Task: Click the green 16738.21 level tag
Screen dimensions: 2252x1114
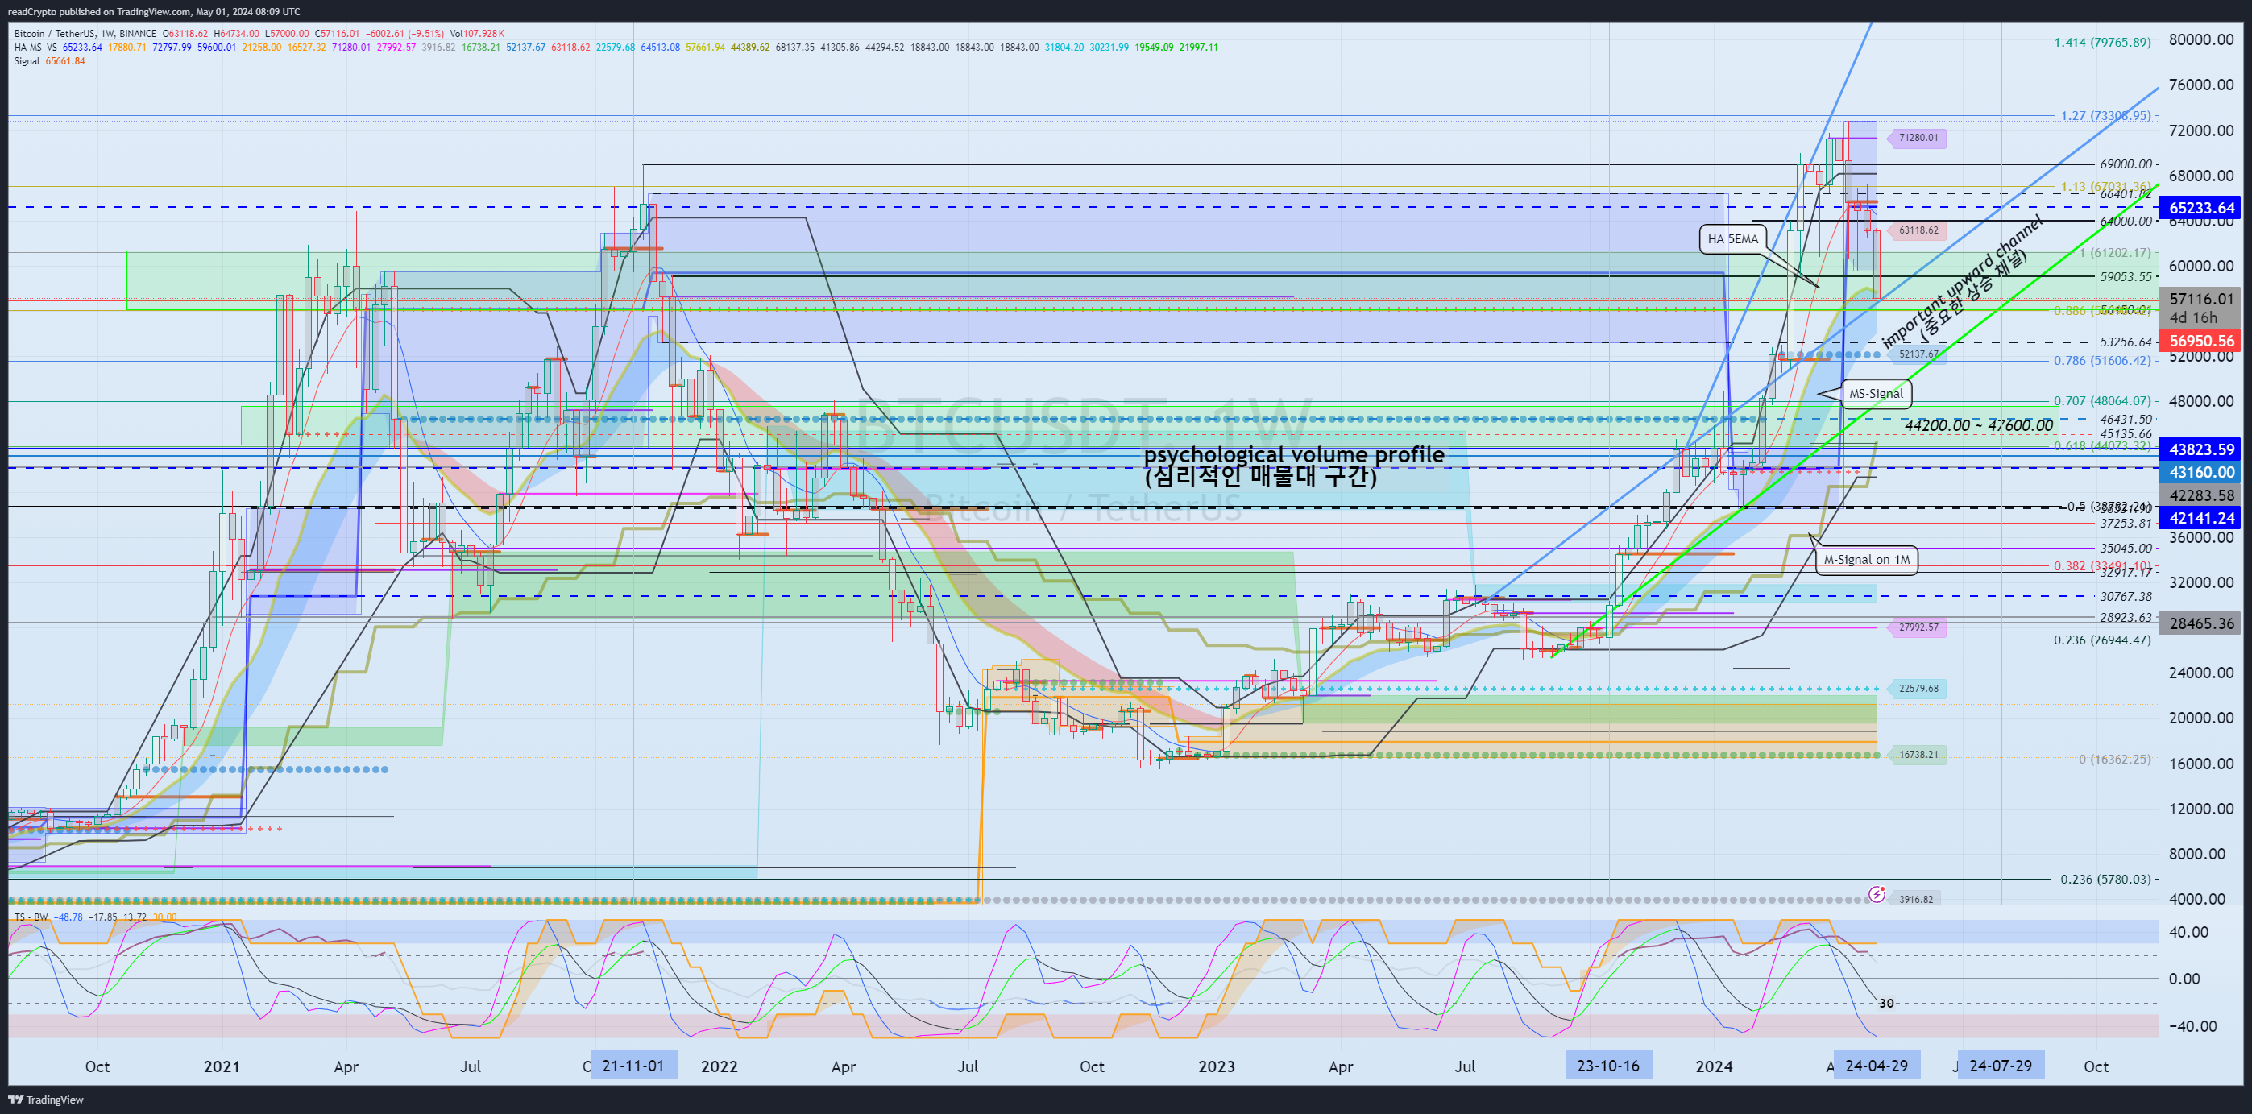Action: point(1917,755)
